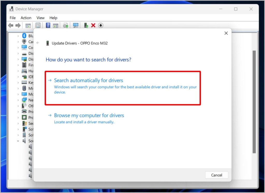The image size is (265, 193).
Task: Expand the Security 'Sec' node chevron
Action: tap(18, 123)
